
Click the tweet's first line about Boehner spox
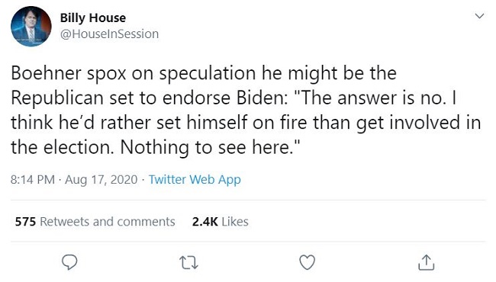204,73
